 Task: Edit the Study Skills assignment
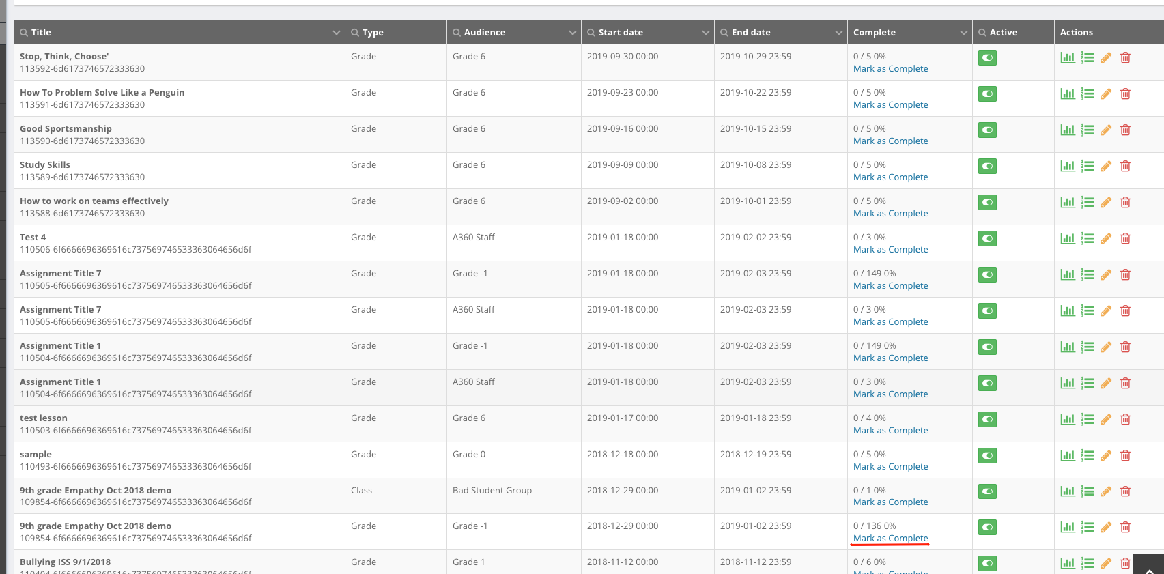click(x=1106, y=167)
